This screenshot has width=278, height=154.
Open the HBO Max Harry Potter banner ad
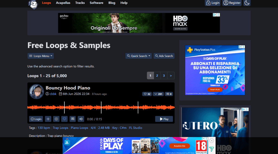139,23
